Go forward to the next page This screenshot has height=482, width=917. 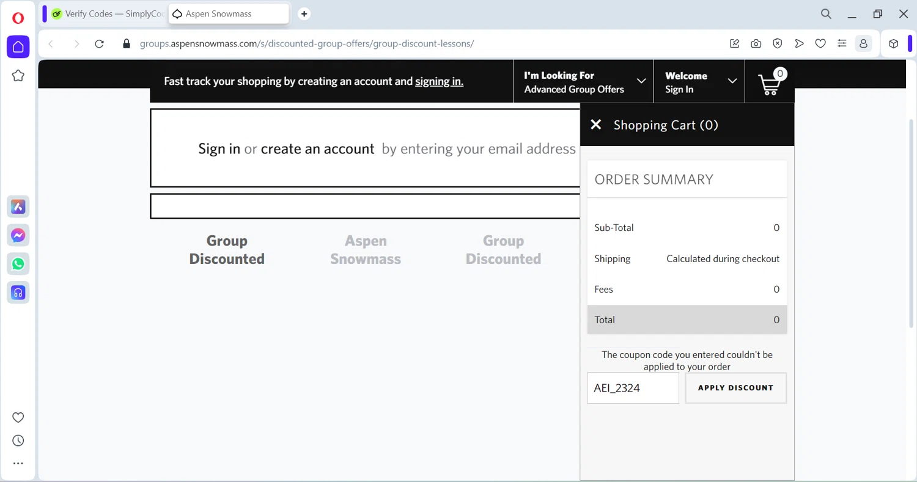(x=76, y=44)
